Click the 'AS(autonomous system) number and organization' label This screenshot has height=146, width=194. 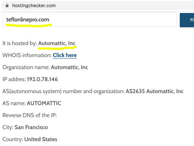point(63,91)
